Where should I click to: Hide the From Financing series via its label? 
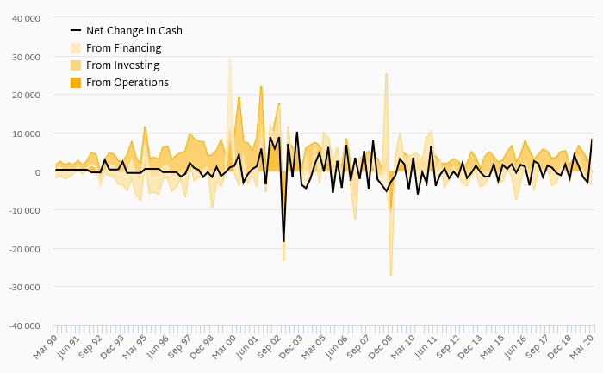coord(123,48)
